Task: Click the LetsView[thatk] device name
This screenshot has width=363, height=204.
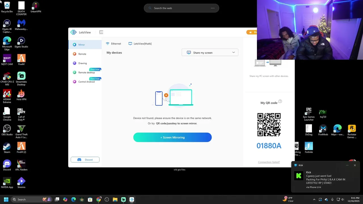Action: pyautogui.click(x=140, y=44)
